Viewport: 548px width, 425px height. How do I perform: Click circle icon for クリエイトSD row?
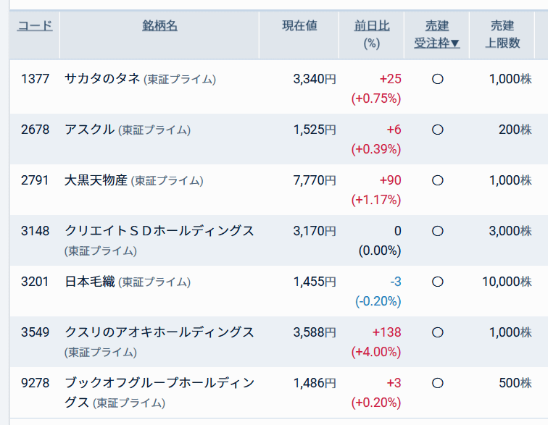point(438,231)
